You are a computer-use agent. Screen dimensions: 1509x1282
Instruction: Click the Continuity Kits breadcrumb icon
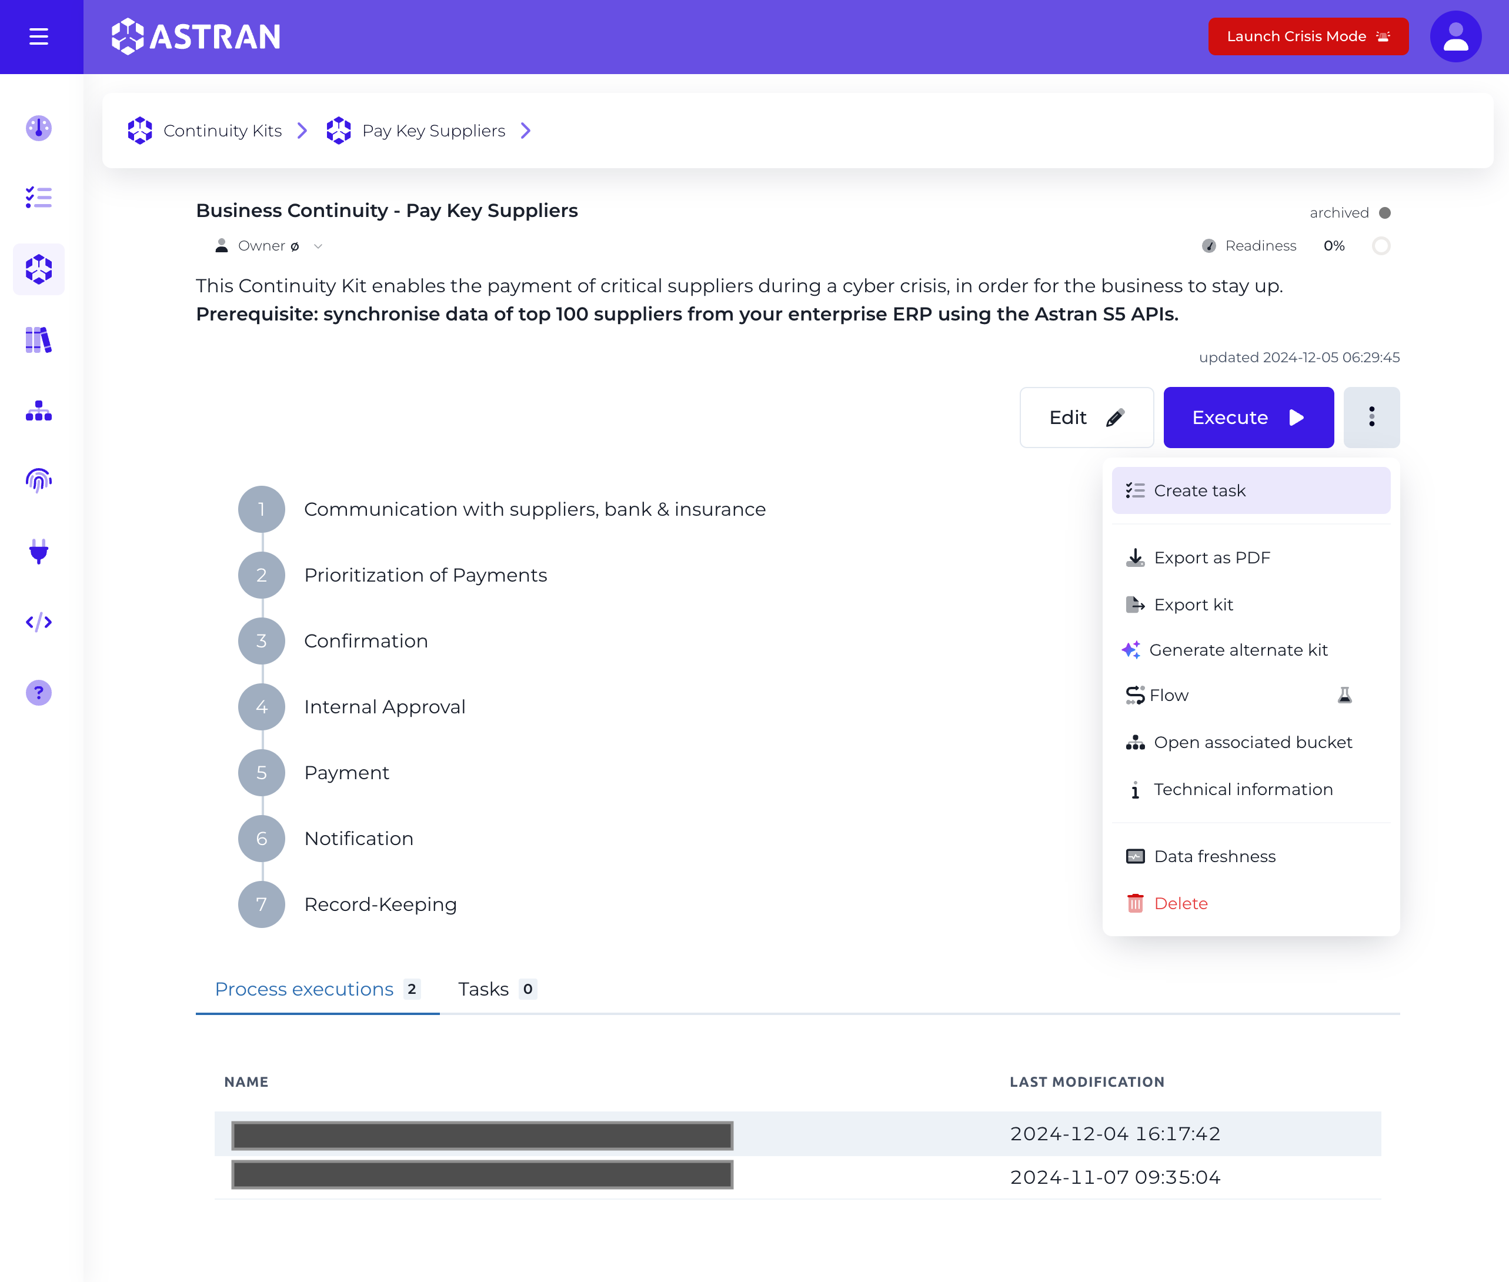(139, 131)
